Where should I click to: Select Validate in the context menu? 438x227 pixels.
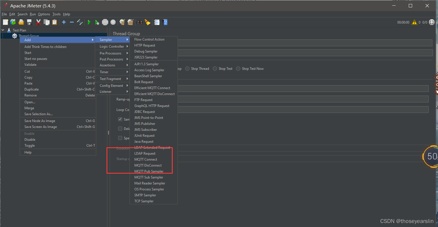58,65
